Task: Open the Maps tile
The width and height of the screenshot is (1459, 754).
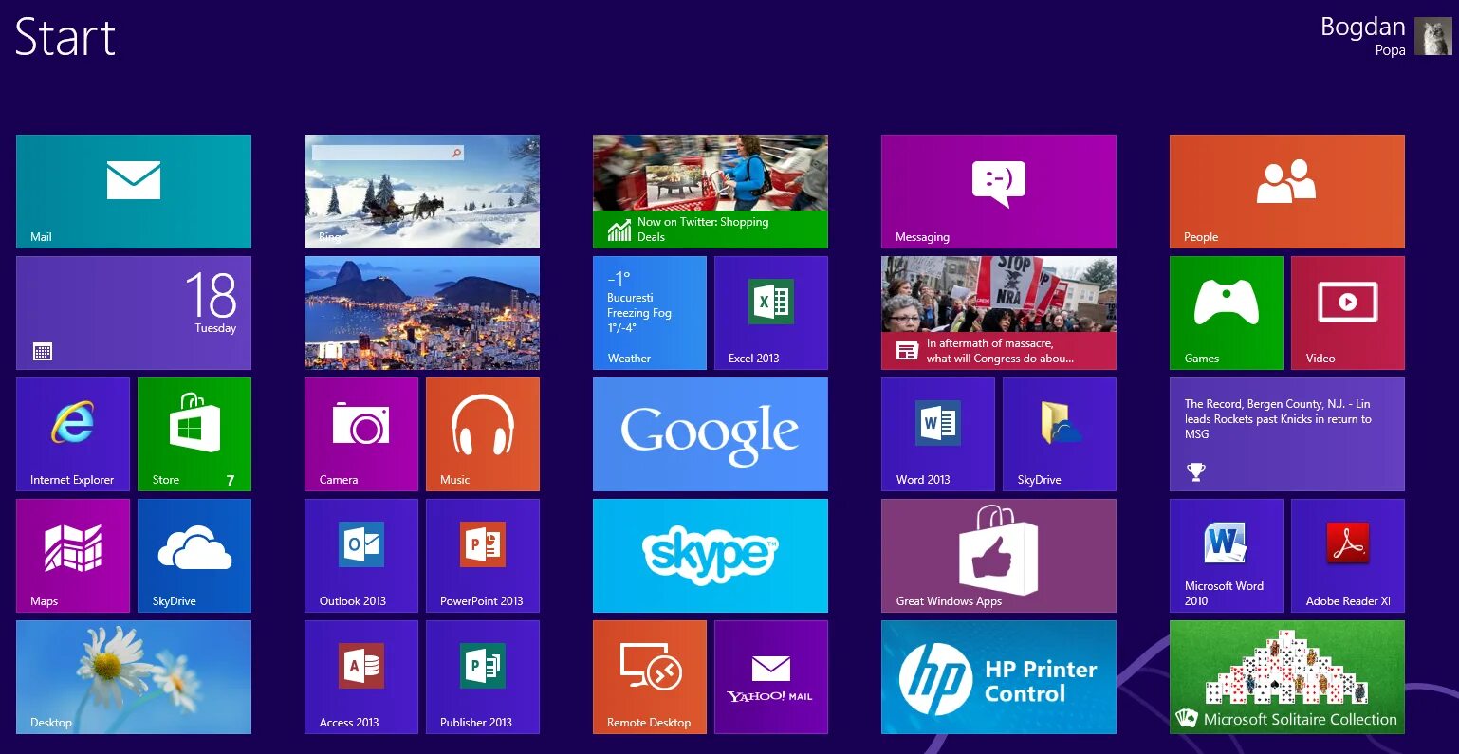Action: pos(73,556)
